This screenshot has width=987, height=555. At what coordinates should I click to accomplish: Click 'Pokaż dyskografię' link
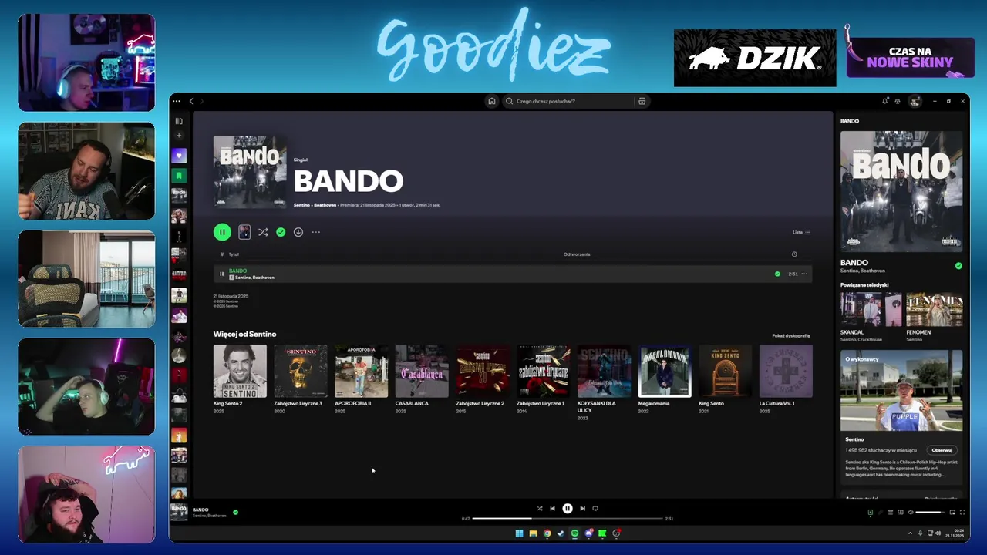[x=791, y=335]
